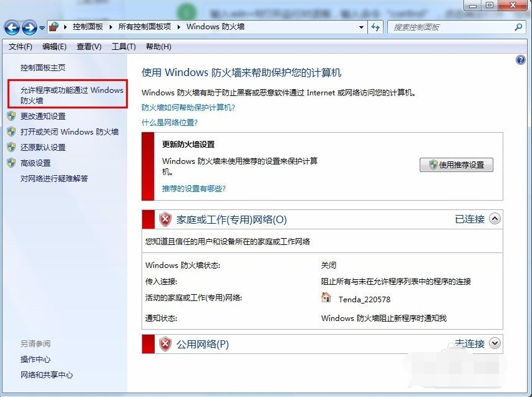Open 打开或关闭 Windows 防火墙 link
The image size is (532, 397).
(69, 132)
